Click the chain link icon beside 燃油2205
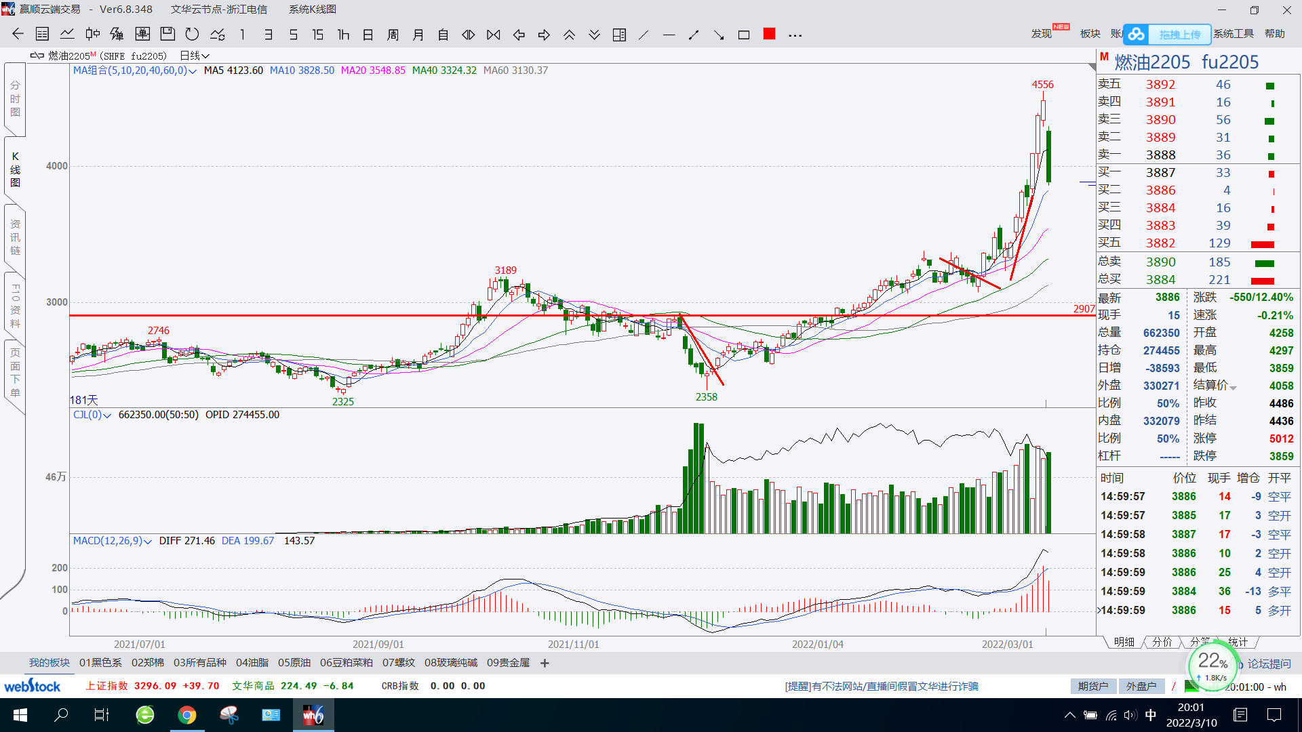The image size is (1302, 732). (x=37, y=56)
